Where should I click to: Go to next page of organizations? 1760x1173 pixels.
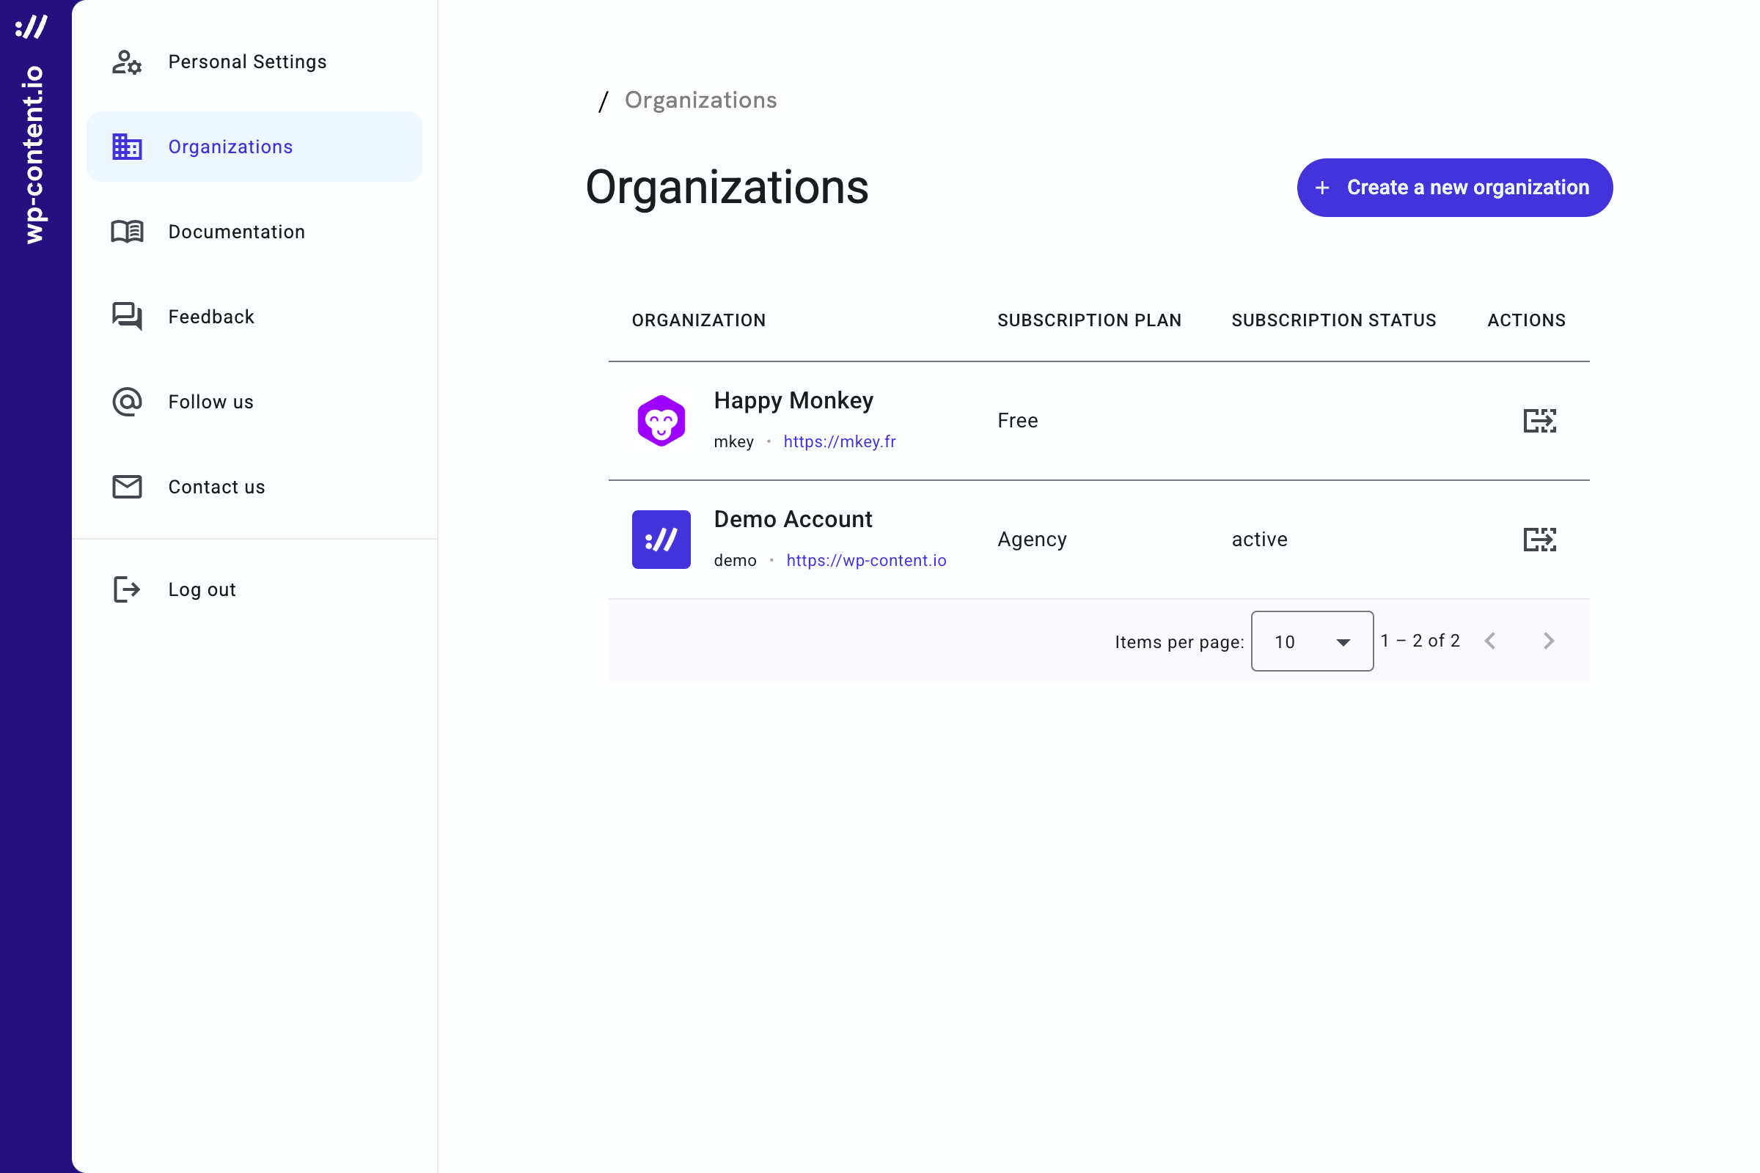coord(1548,641)
